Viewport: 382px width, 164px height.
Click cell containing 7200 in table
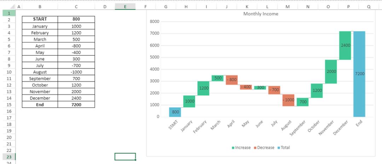76,105
